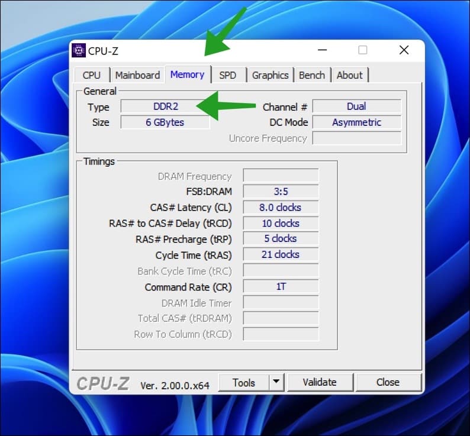Click the empty Uncore Frequency field
The width and height of the screenshot is (470, 436).
(x=357, y=138)
